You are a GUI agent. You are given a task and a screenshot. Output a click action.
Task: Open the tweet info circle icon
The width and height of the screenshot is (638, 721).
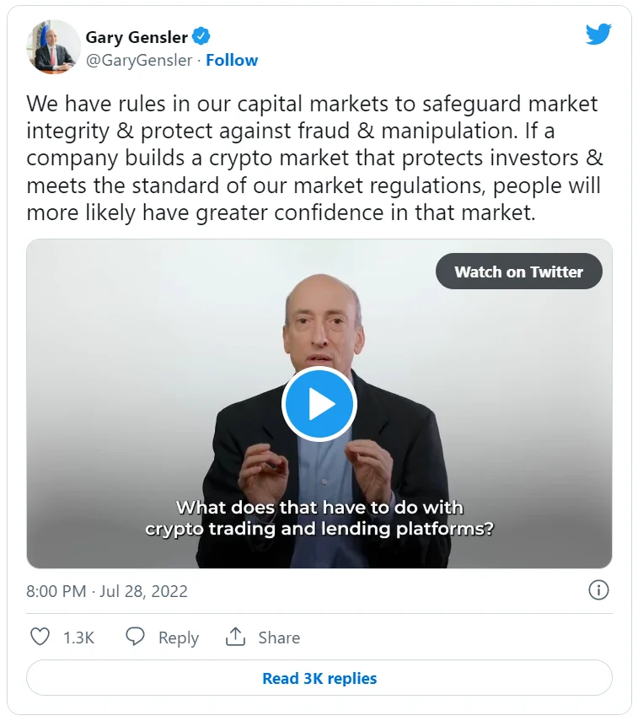[598, 590]
